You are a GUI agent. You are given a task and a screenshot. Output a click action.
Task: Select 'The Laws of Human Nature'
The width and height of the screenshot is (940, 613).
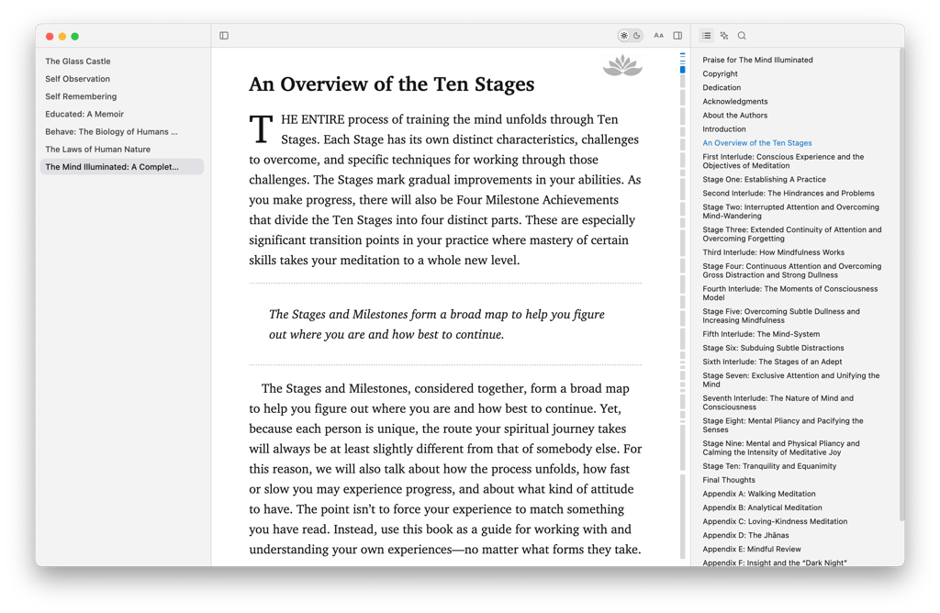(x=95, y=149)
